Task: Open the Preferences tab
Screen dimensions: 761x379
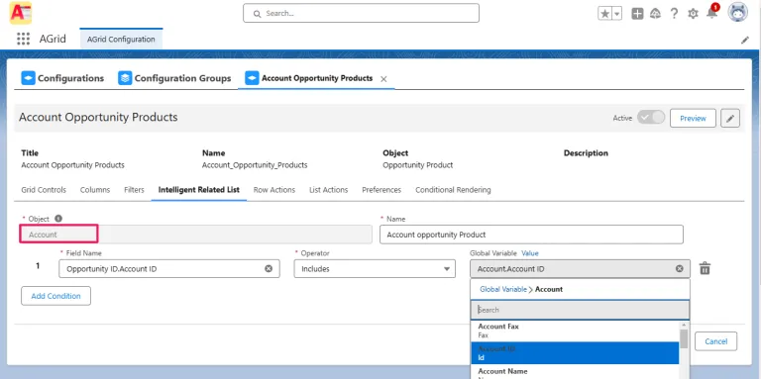Action: 381,190
